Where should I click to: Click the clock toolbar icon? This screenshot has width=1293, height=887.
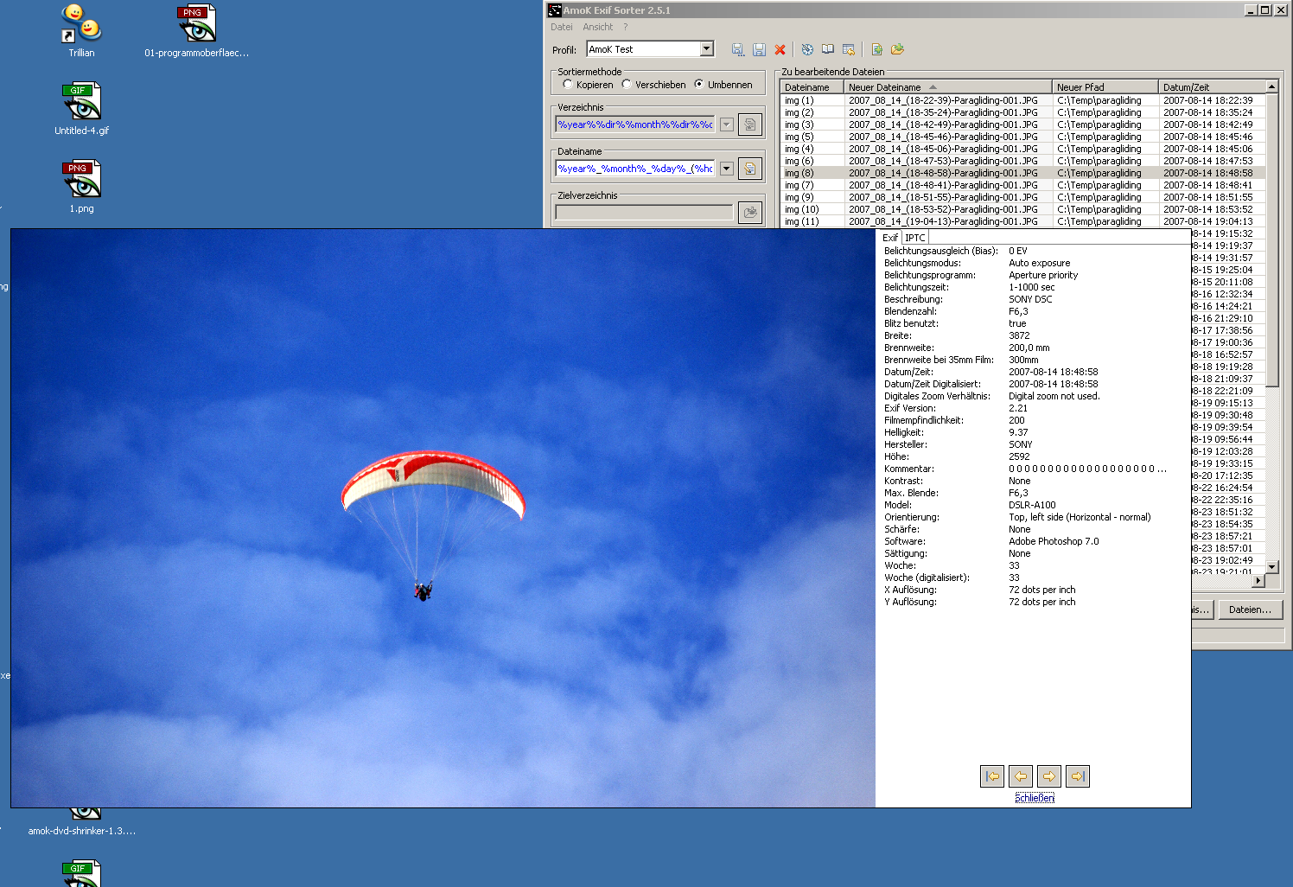click(806, 49)
